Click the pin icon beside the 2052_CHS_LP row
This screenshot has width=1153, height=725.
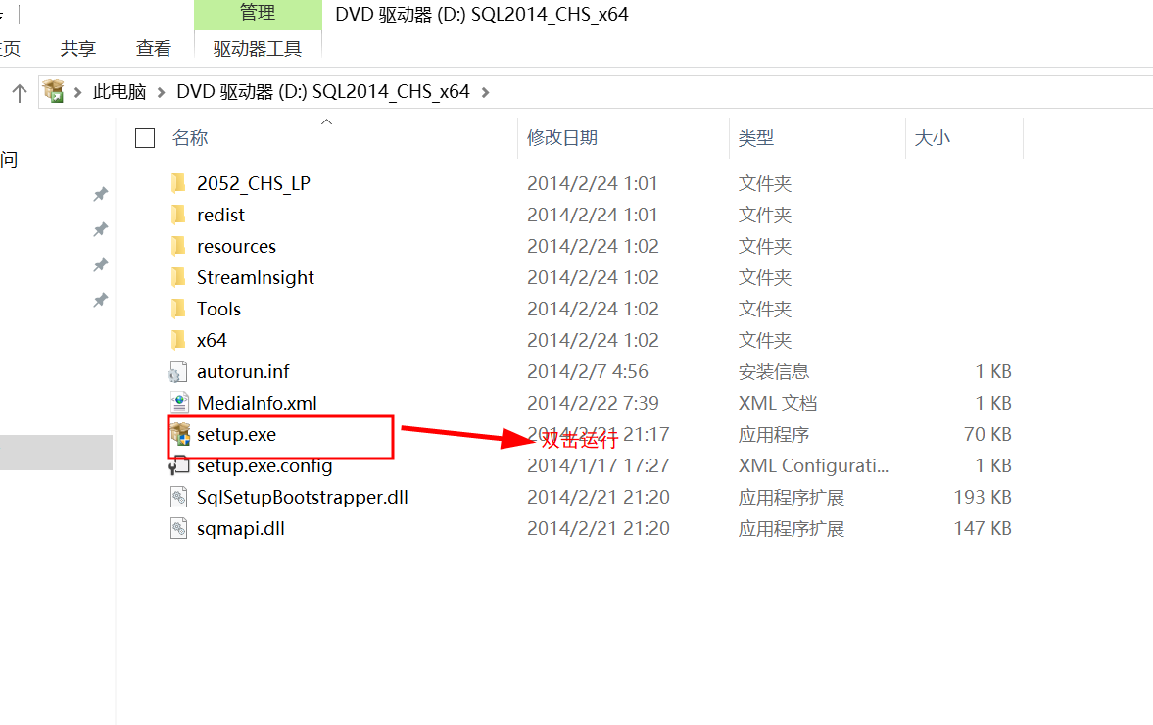[101, 194]
